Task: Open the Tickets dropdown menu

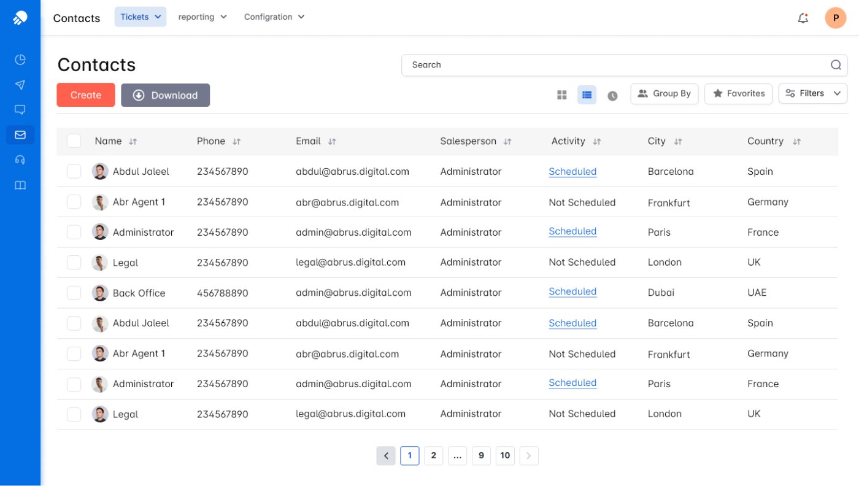Action: tap(141, 17)
